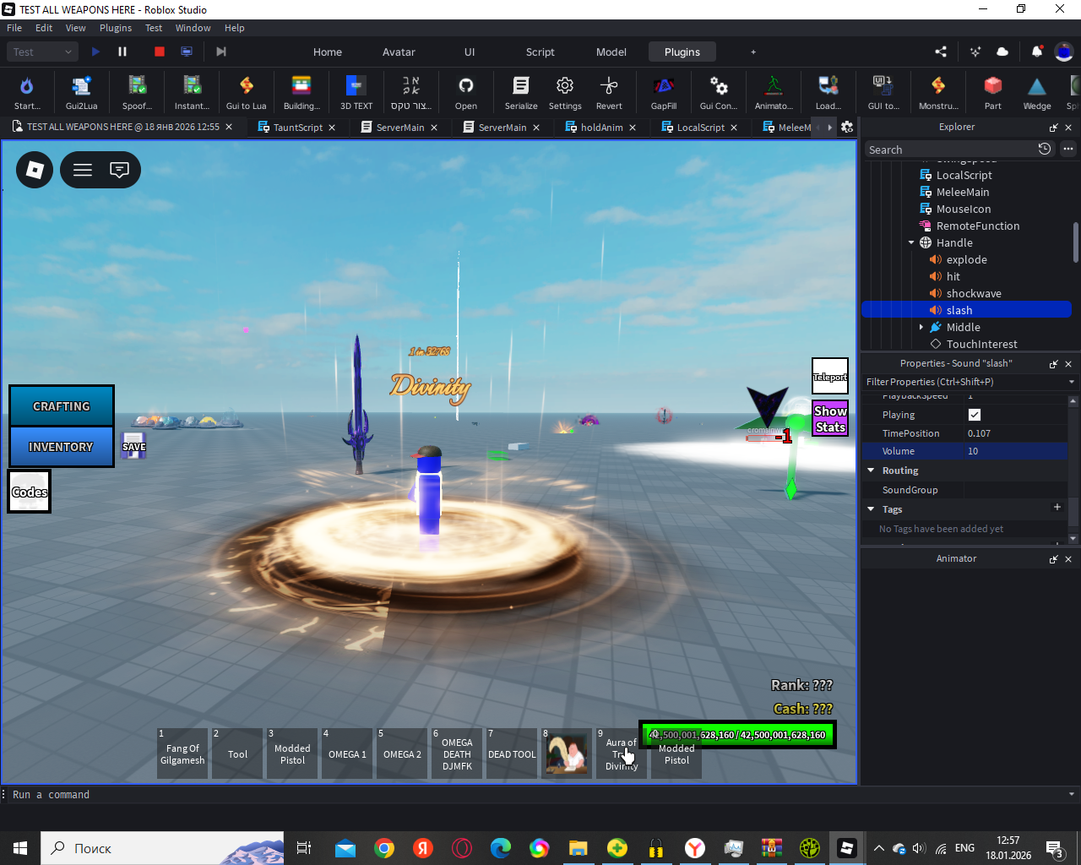Open the in-game chat icon

(120, 170)
